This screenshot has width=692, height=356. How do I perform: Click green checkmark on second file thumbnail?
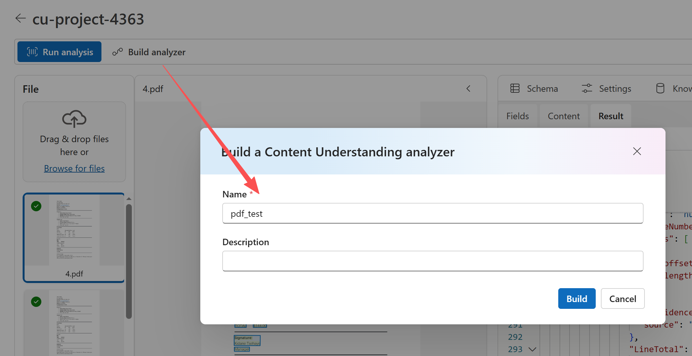pyautogui.click(x=36, y=301)
